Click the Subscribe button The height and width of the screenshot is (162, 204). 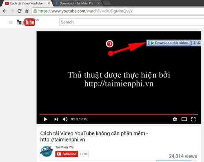point(67,154)
